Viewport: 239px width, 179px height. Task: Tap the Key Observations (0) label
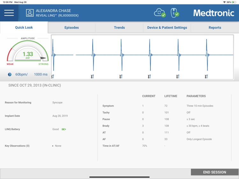point(17,146)
